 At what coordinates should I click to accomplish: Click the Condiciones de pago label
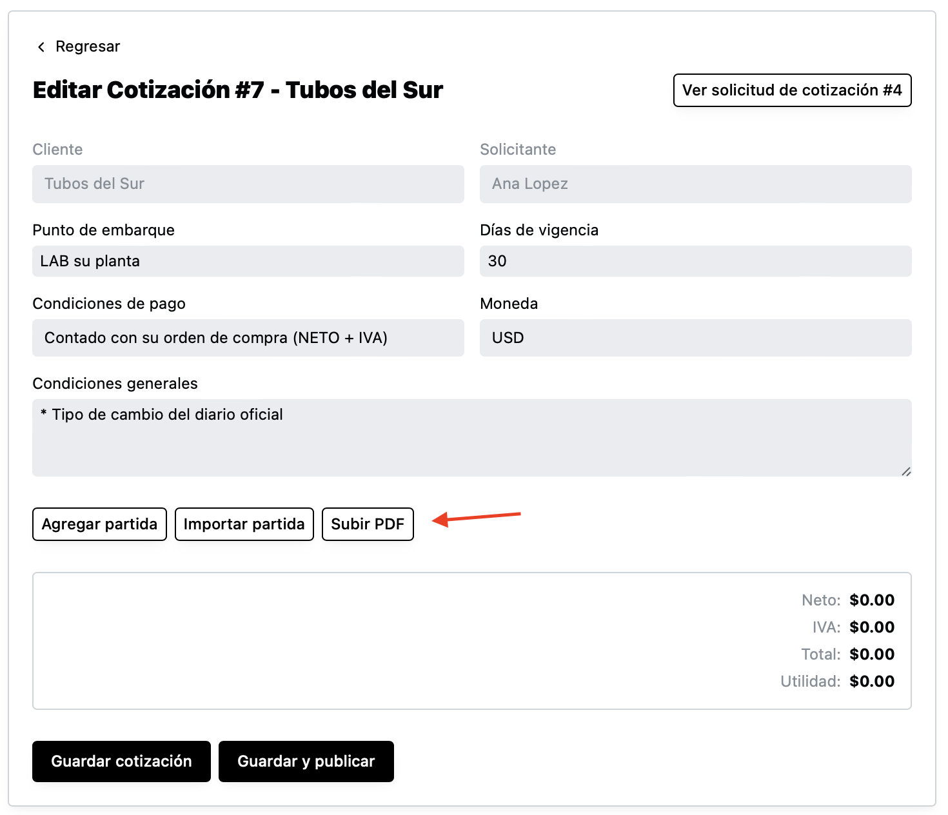(x=109, y=304)
